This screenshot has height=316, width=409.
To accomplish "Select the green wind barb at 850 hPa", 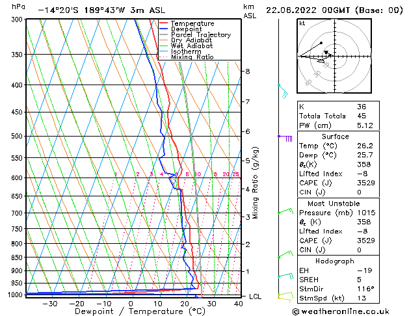I will click(x=285, y=254).
